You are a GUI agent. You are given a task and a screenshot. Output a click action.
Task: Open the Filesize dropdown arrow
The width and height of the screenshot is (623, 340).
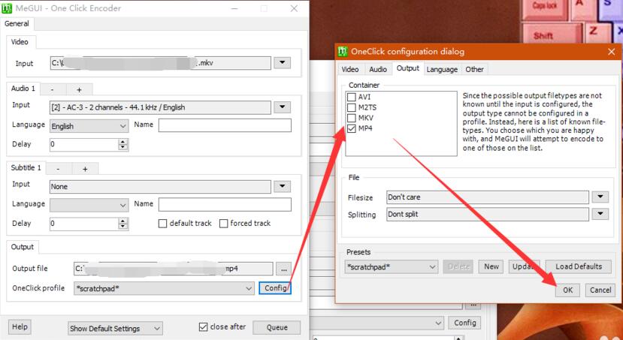[x=600, y=197]
